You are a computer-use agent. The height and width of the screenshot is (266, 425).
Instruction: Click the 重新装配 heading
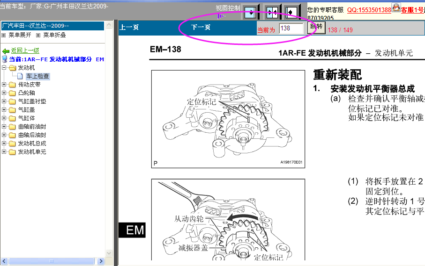click(337, 75)
